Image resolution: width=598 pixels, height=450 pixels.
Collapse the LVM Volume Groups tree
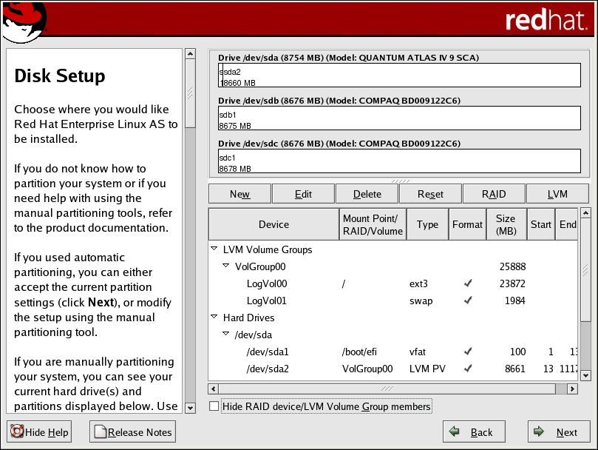point(215,249)
